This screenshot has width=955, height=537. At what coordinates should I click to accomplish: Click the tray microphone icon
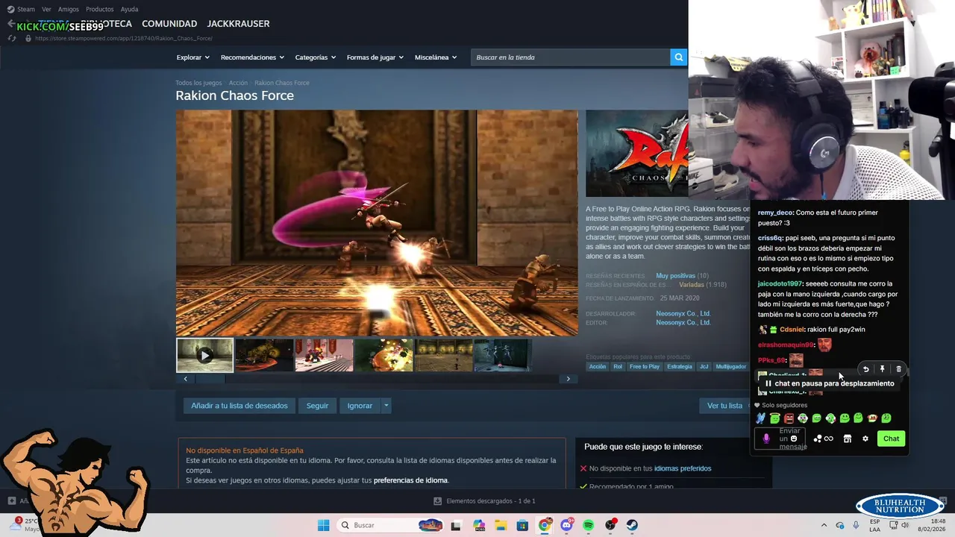(x=856, y=525)
